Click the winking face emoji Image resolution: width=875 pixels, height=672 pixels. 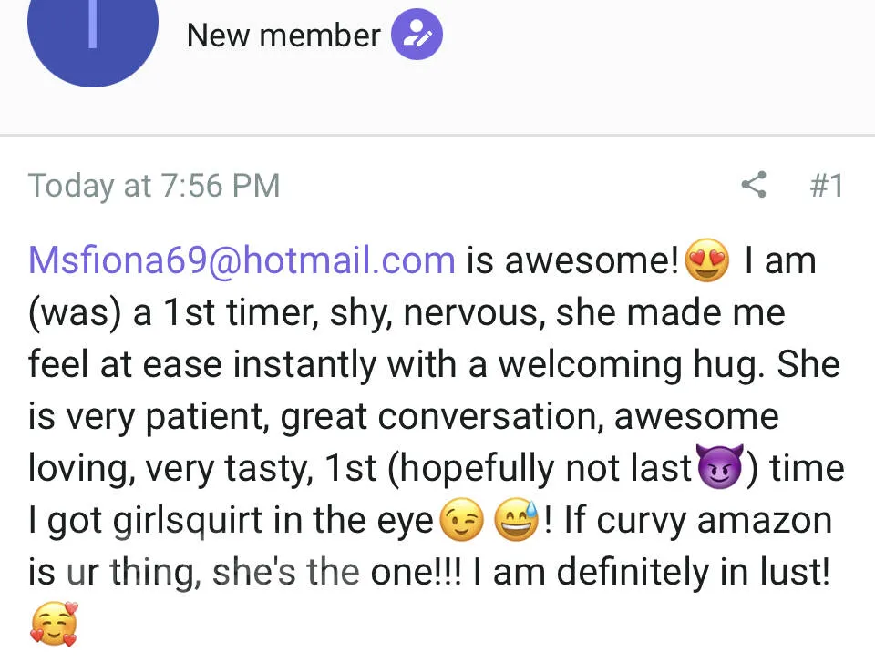[x=460, y=521]
